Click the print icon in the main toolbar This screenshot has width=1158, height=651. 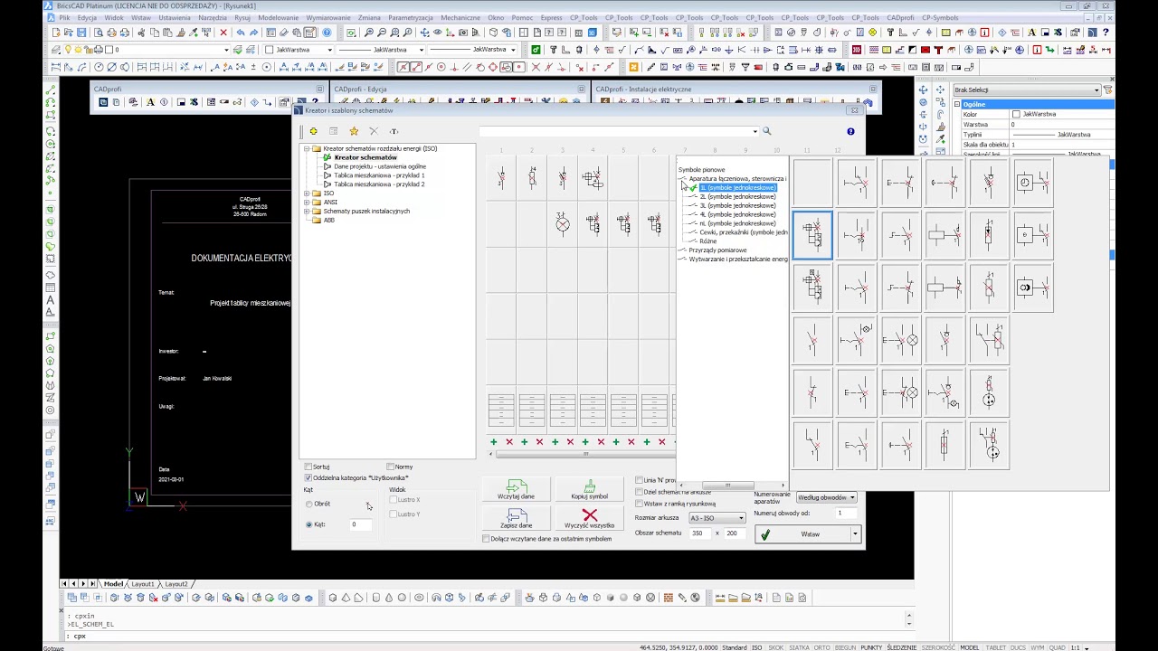[112, 33]
